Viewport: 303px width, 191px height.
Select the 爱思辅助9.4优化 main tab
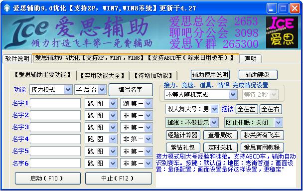click(136, 58)
